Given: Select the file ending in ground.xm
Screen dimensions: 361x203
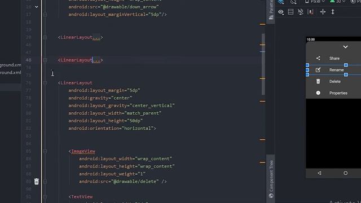Looking at the screenshot, I should point(11,65).
